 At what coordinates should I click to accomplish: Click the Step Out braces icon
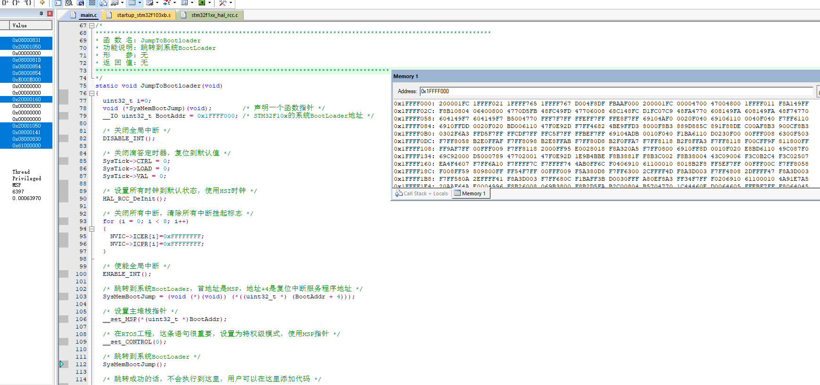click(16, 2)
